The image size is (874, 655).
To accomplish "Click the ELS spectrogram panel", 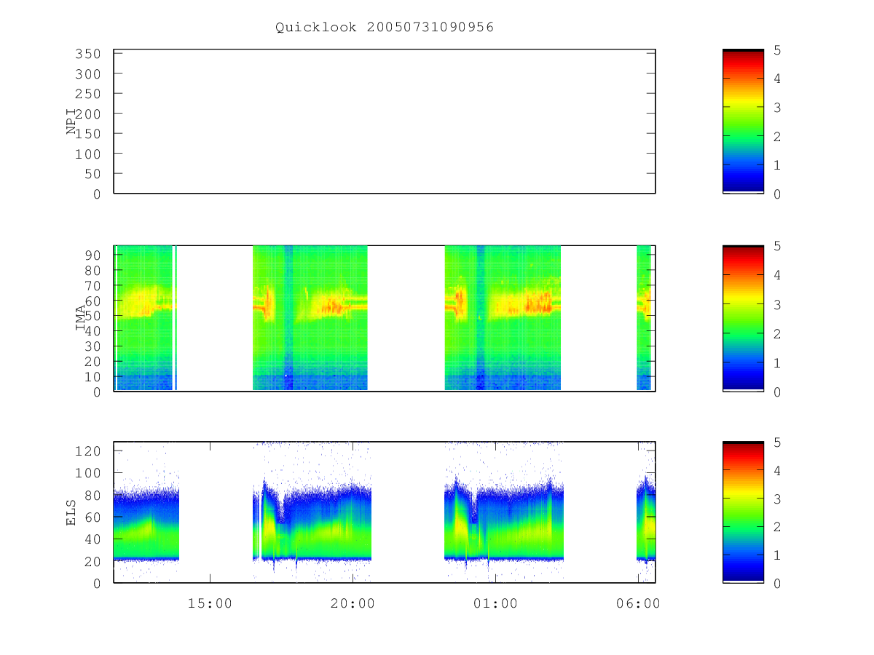I will tap(385, 512).
